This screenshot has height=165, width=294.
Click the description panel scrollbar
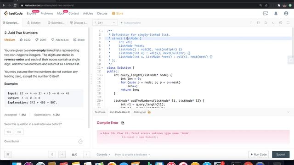89,77
